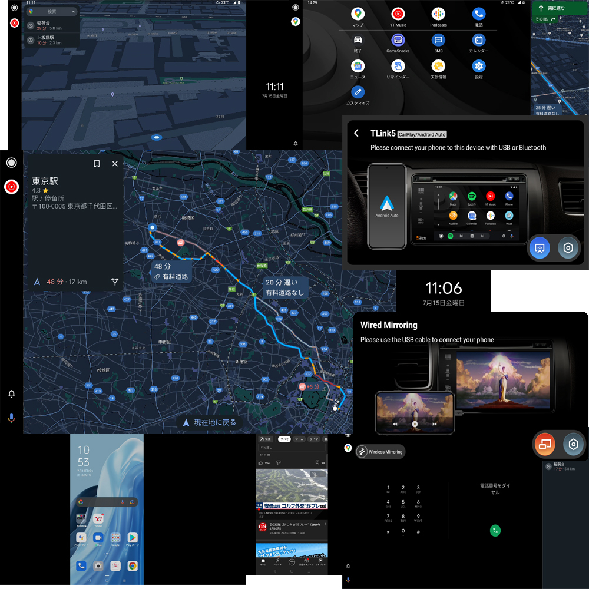Dial digit 9 WXYZ on the keypad
The height and width of the screenshot is (589, 589).
(418, 518)
